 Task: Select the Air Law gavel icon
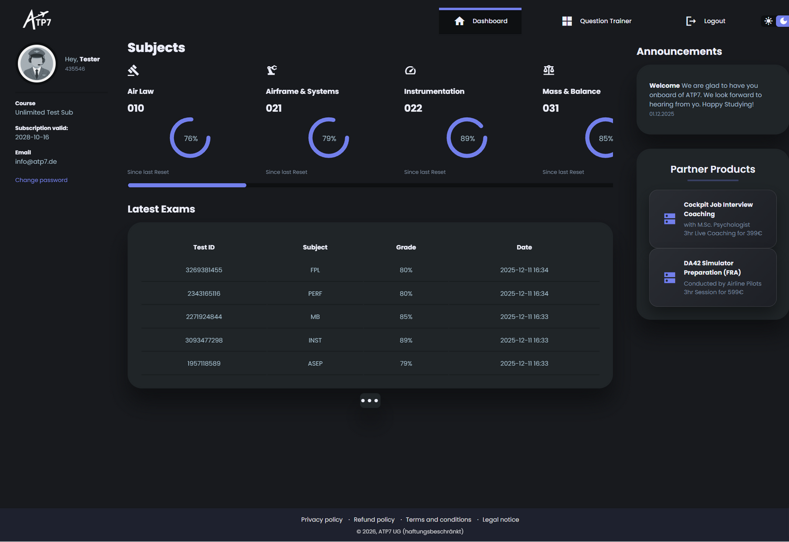[x=133, y=70]
